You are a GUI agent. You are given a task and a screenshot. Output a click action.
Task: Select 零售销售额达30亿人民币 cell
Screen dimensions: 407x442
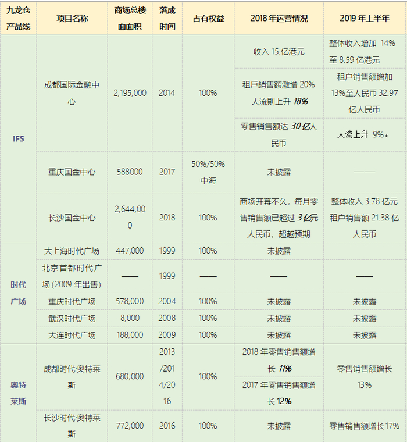click(x=279, y=135)
